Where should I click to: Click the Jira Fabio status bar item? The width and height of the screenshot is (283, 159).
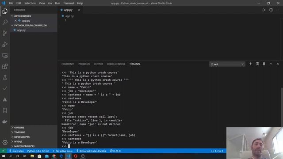(x=17, y=151)
